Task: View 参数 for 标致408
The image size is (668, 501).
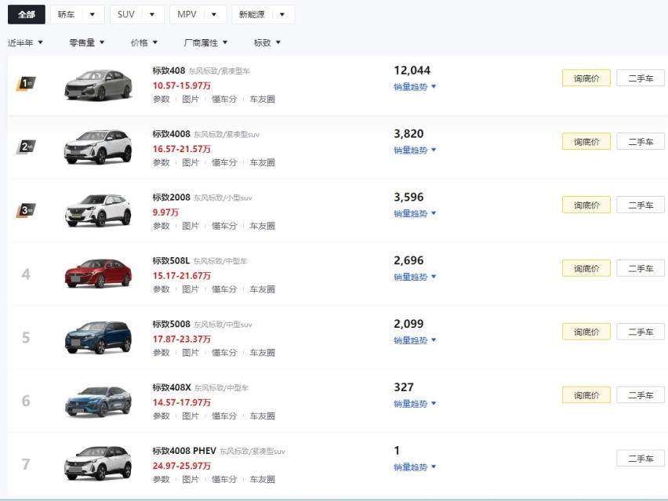Action: tap(162, 100)
